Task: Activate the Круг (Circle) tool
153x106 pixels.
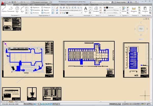Action: [x=17, y=9]
